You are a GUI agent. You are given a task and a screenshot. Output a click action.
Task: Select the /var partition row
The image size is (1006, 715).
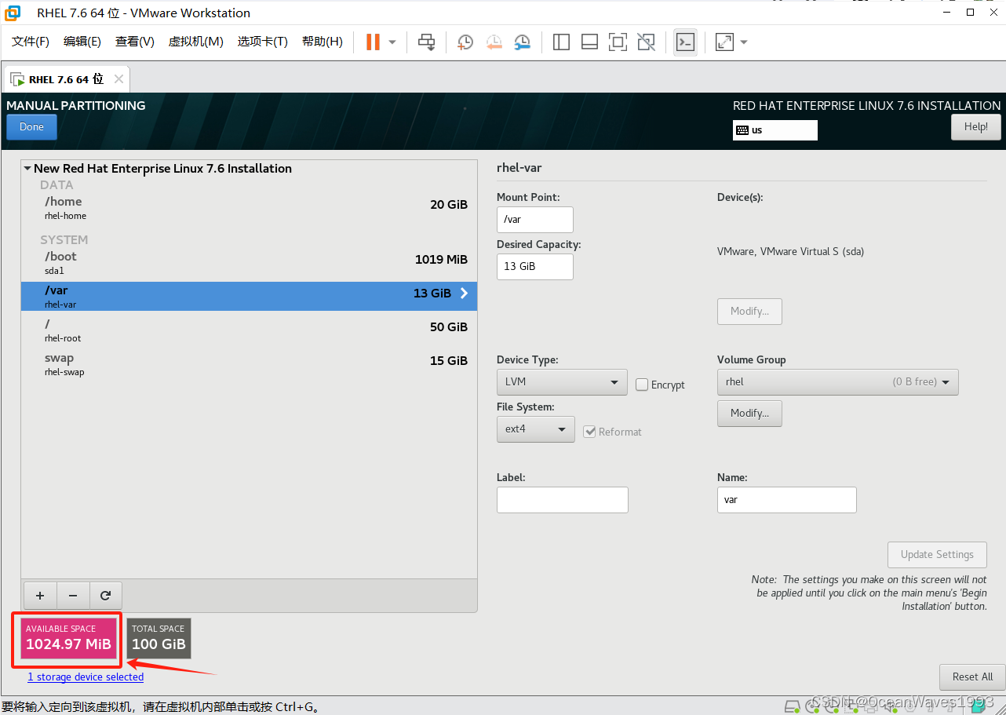pyautogui.click(x=249, y=297)
